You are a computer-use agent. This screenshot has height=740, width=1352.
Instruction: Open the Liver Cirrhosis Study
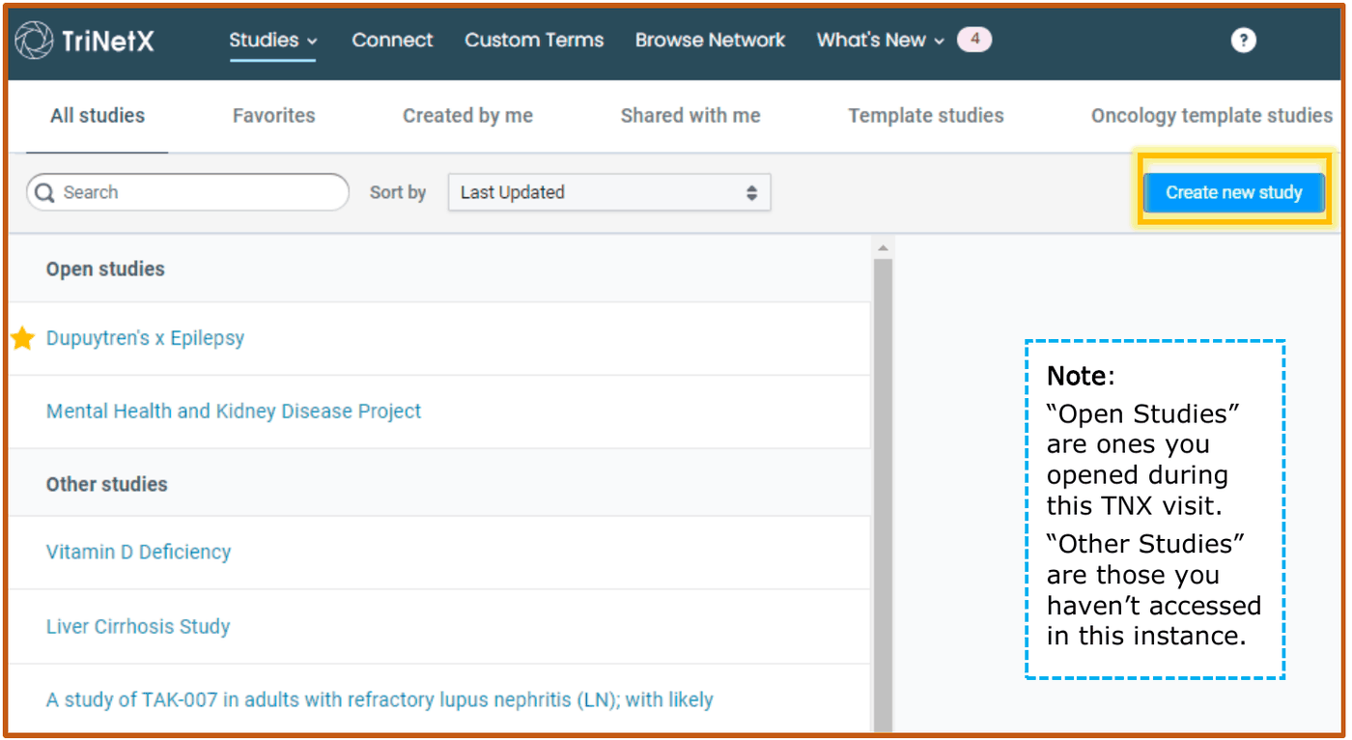click(x=138, y=627)
